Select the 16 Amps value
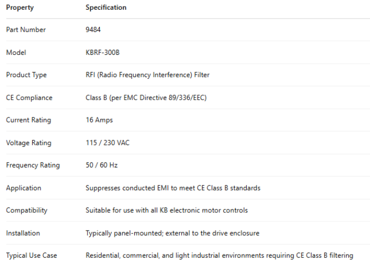Viewport: 370px width, 272px height. (x=99, y=120)
